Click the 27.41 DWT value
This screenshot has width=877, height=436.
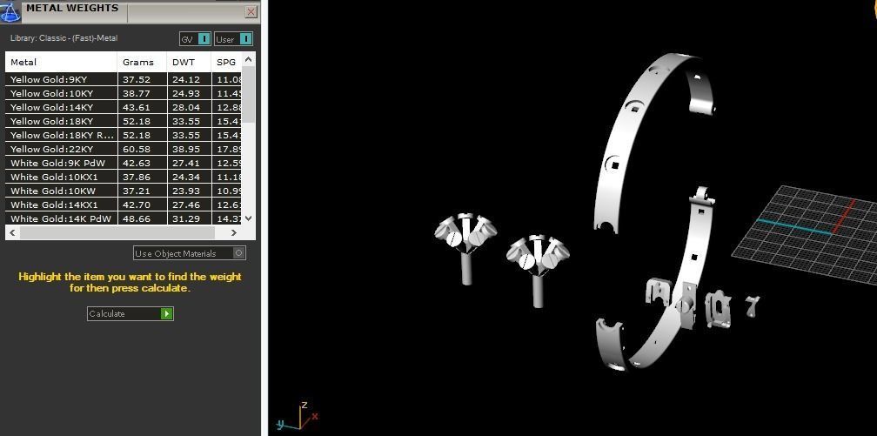186,163
